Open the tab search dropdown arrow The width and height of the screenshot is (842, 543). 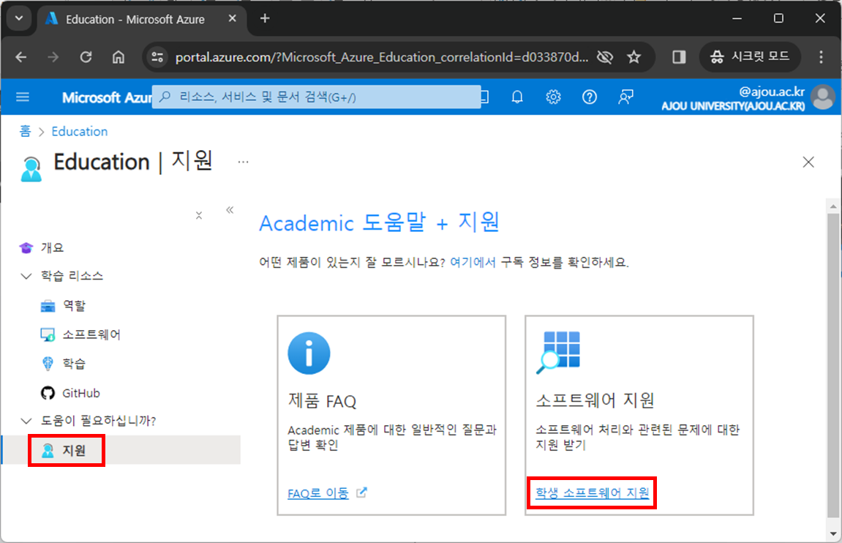19,18
